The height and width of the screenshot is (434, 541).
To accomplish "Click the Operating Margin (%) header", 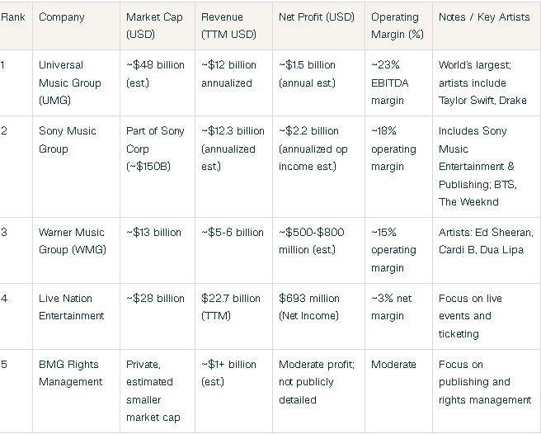I will 395,26.
